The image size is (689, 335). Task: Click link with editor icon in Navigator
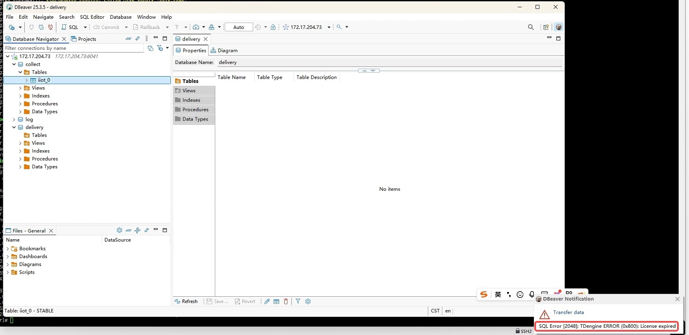(x=138, y=39)
